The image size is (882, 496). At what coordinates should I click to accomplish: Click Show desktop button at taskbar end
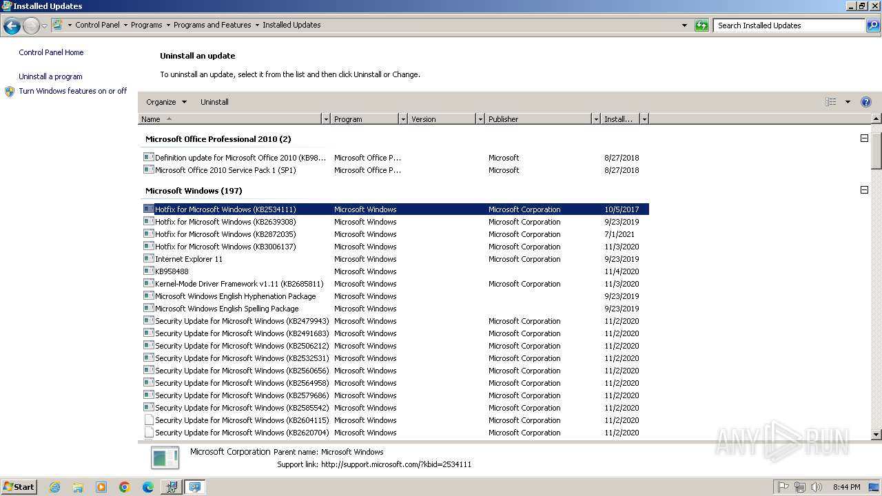(874, 487)
